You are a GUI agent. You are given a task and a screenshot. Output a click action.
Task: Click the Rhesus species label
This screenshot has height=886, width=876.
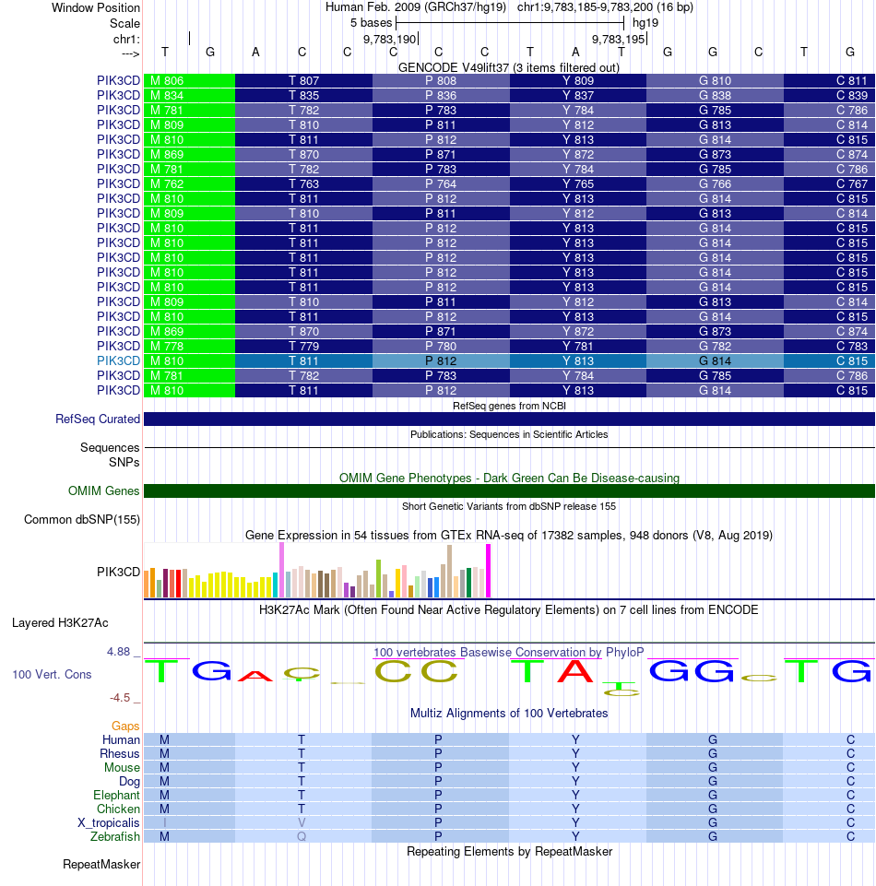(119, 754)
